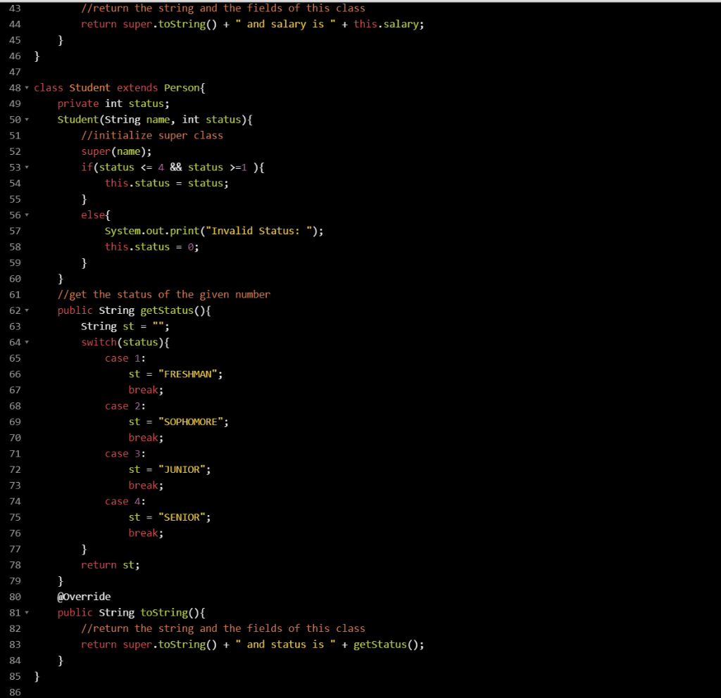Collapse the Student constructor at line 50

coord(27,119)
